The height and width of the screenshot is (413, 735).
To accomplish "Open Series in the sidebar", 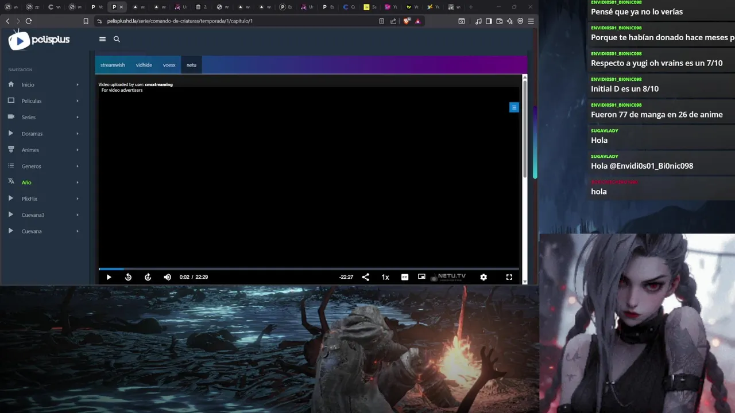I will (29, 117).
